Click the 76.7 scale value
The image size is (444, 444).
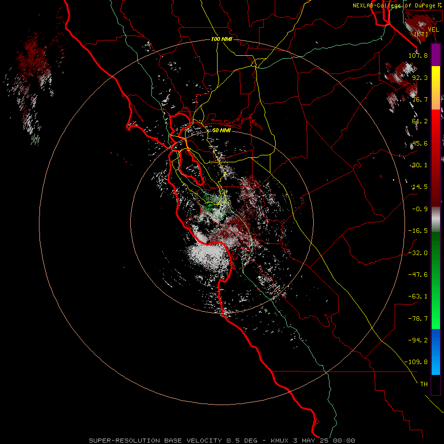click(420, 99)
